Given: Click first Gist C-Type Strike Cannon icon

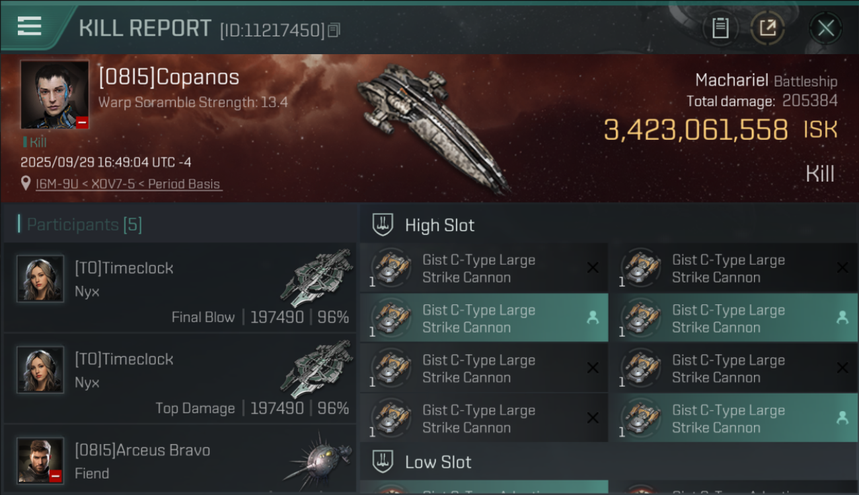Looking at the screenshot, I should [x=391, y=268].
